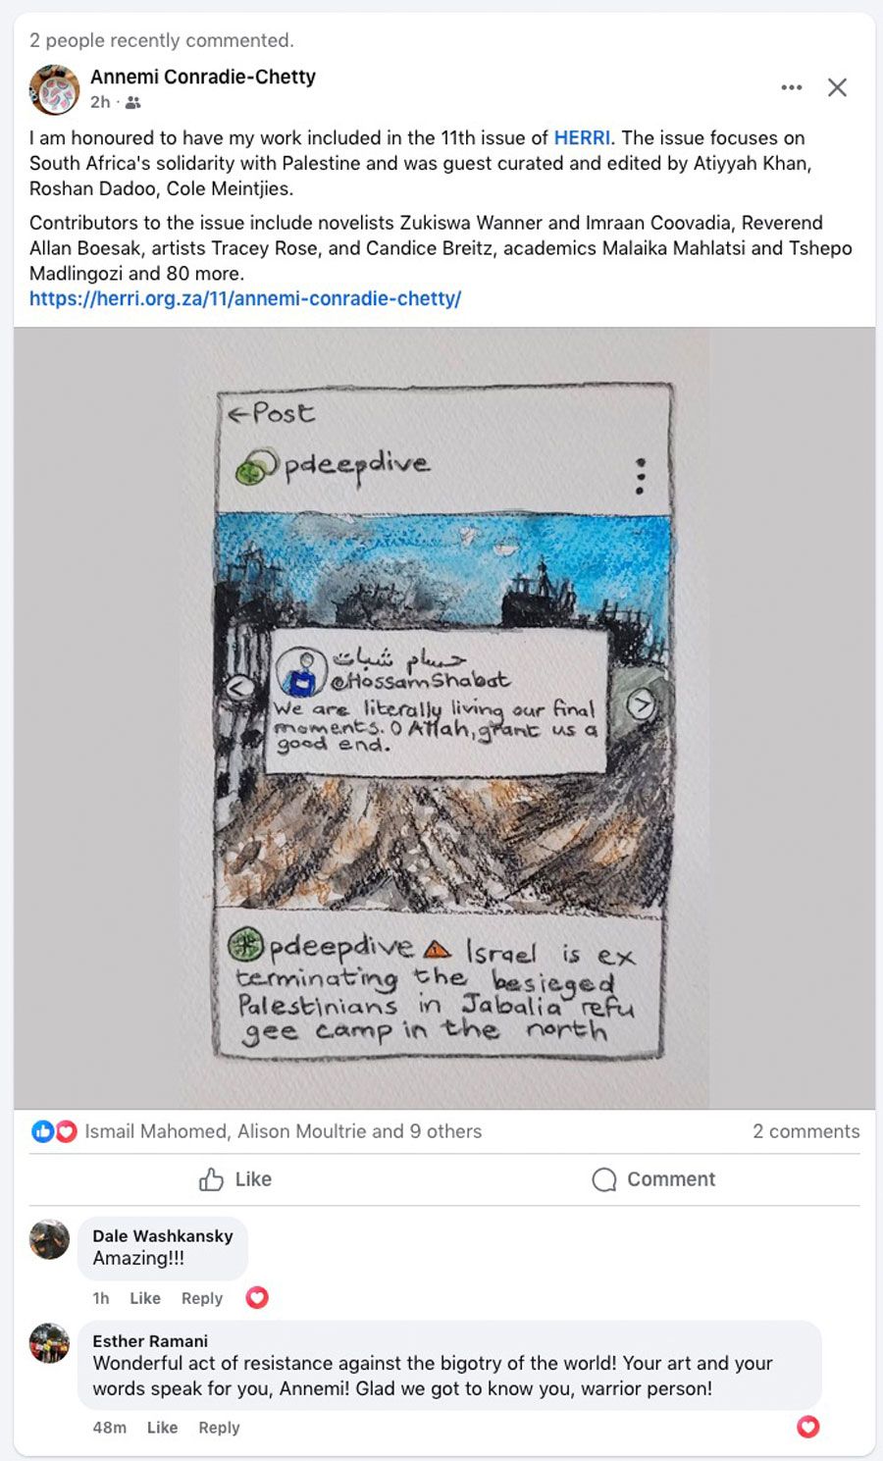The image size is (883, 1461).
Task: View the list of people who reacted
Action: 284,1131
